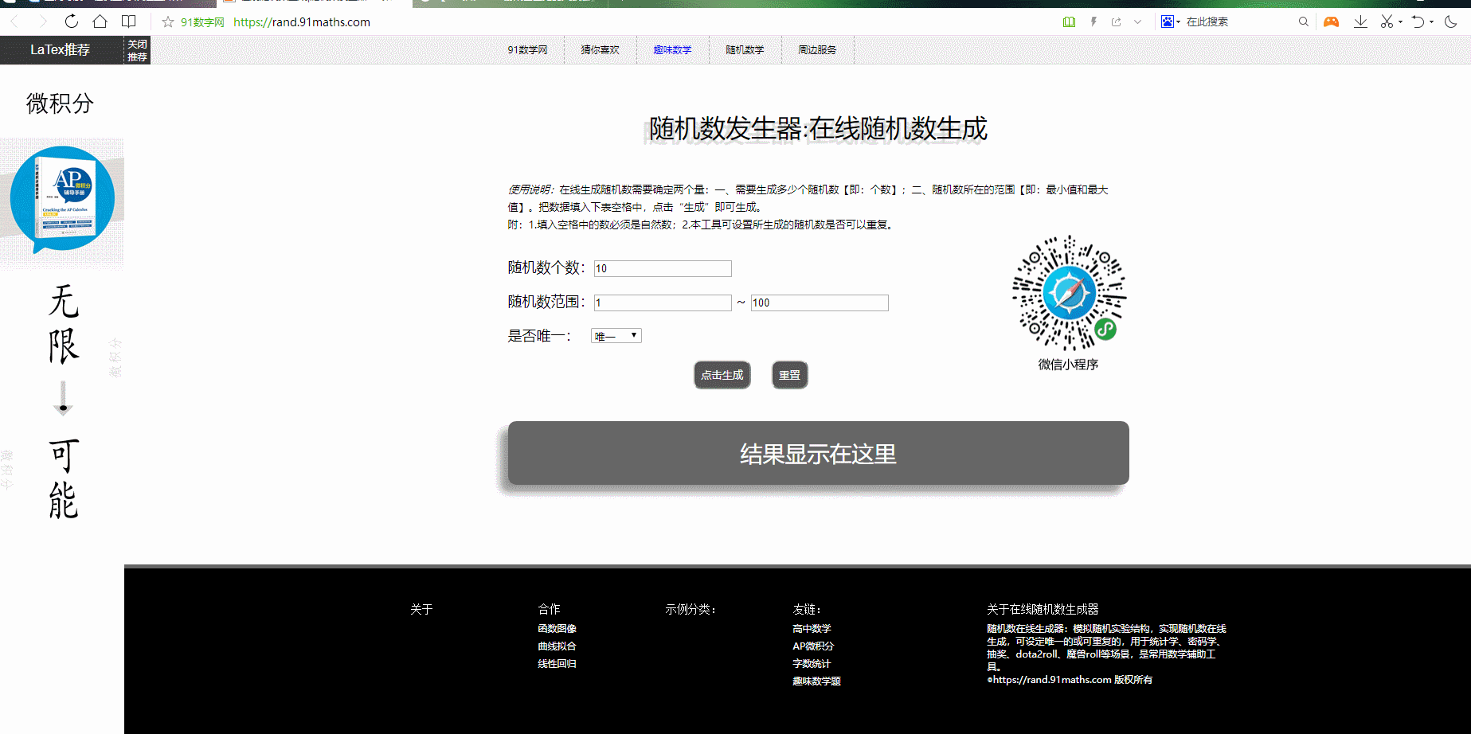Click the 微积分 sidebar heading
The width and height of the screenshot is (1471, 734).
(x=60, y=103)
